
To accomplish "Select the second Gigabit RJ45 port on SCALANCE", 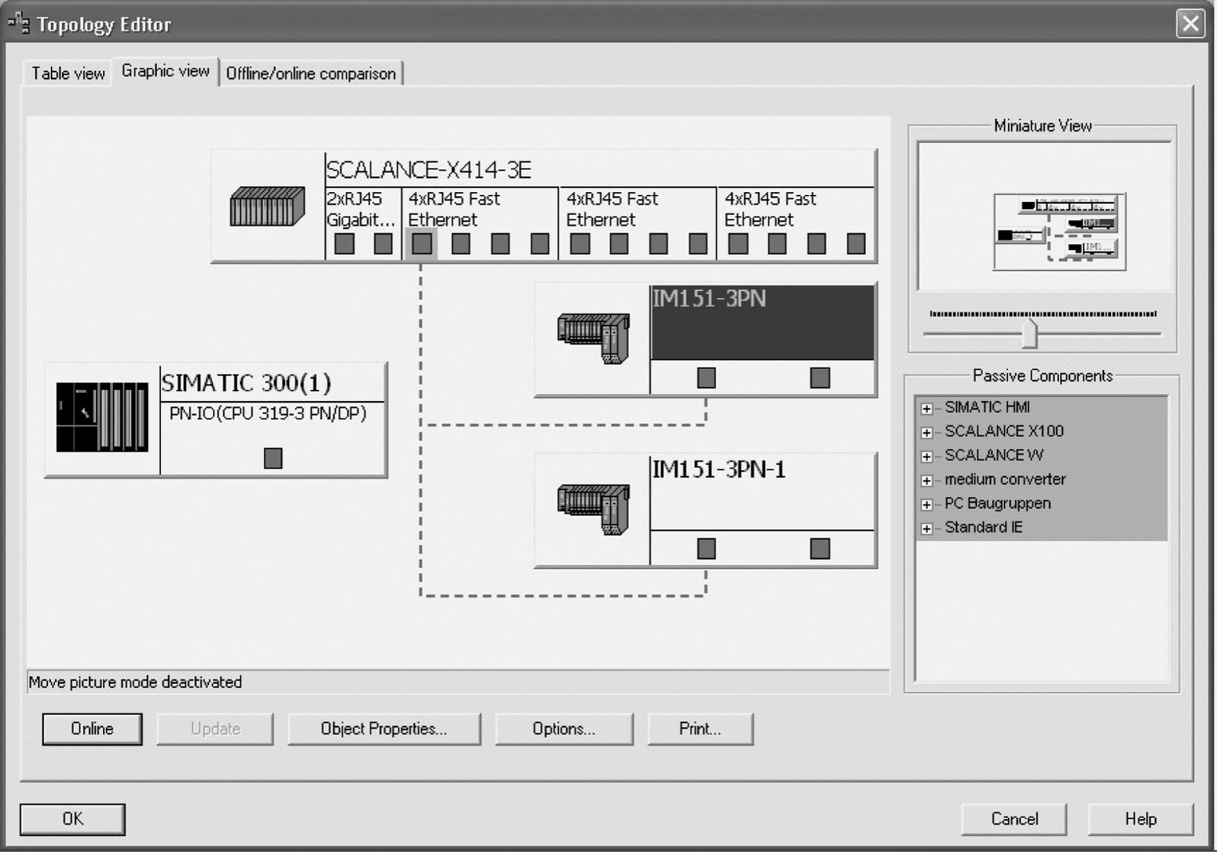I will [x=383, y=244].
